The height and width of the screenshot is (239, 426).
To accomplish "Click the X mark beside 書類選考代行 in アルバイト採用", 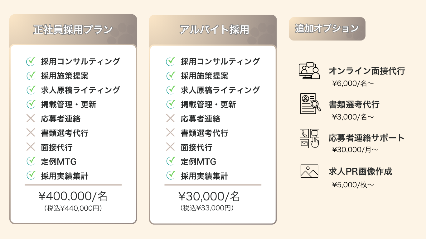I will pos(170,133).
